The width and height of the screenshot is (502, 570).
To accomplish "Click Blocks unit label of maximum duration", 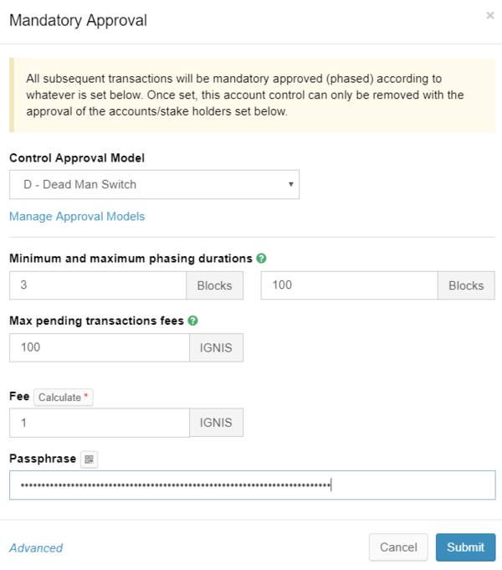I will pyautogui.click(x=466, y=285).
